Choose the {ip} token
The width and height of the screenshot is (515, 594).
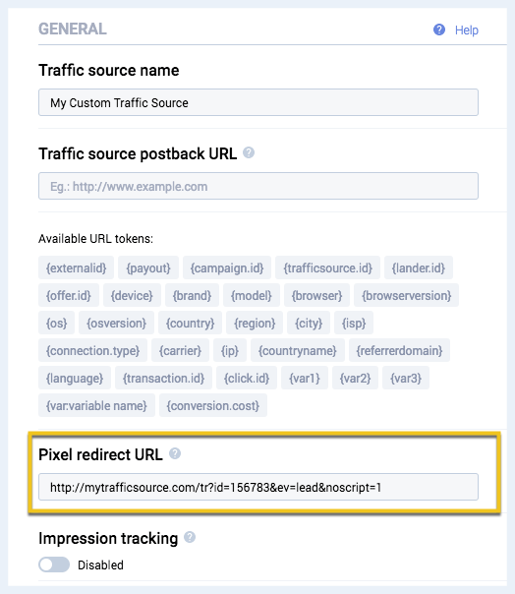coord(230,350)
